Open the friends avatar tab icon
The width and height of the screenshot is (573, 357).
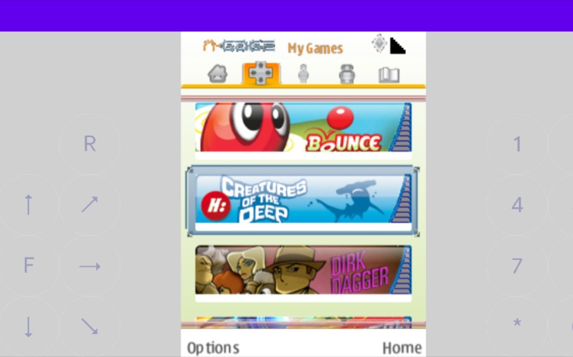point(347,74)
